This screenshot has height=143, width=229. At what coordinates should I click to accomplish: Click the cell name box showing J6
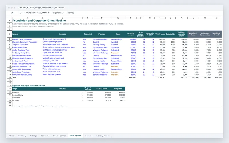tap(12, 13)
